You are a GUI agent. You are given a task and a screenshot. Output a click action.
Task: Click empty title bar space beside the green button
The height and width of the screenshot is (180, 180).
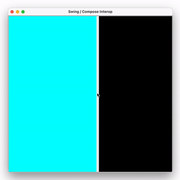point(46,12)
